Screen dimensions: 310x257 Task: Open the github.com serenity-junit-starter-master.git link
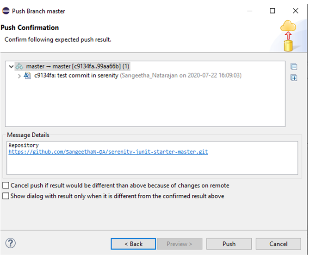[108, 152]
